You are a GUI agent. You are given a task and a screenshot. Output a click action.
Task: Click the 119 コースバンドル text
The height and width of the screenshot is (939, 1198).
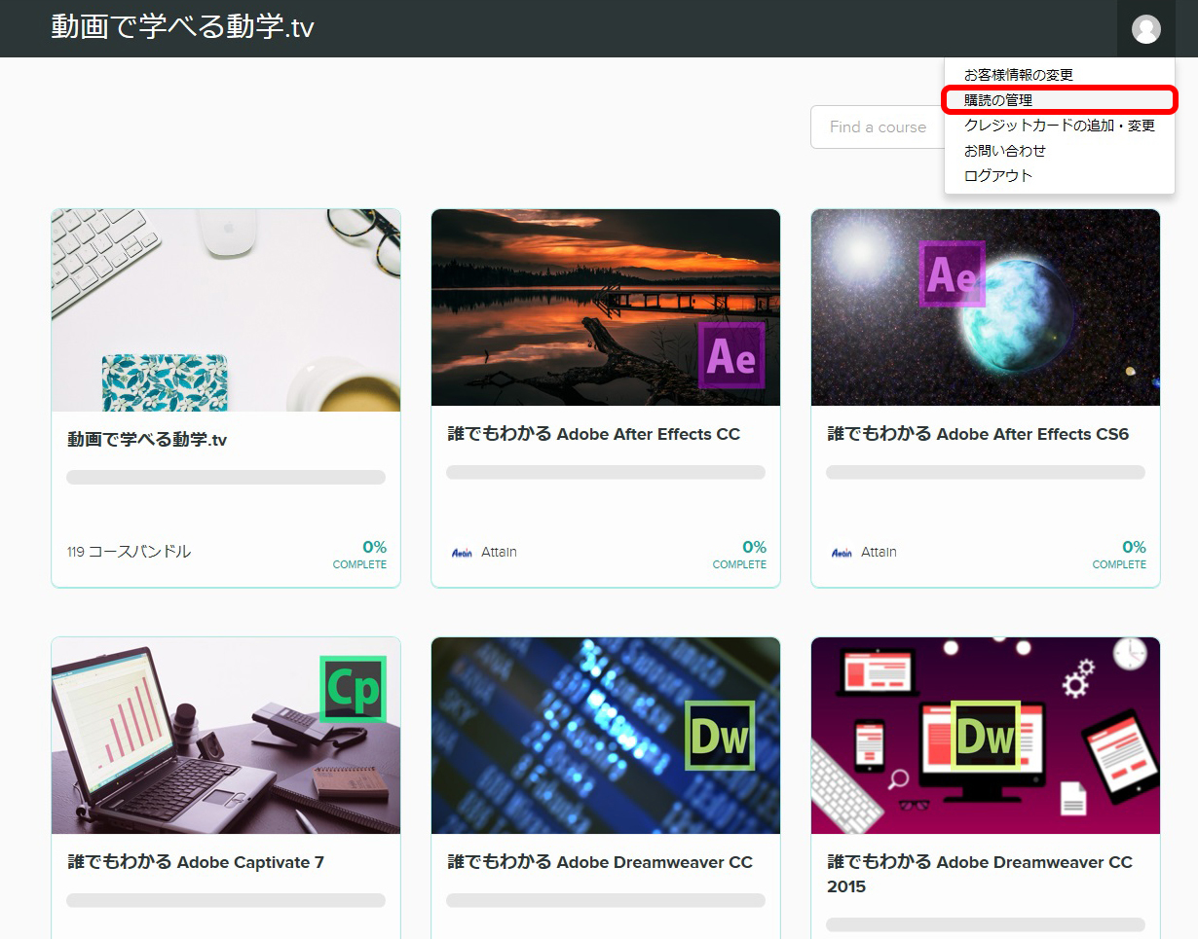pos(129,552)
